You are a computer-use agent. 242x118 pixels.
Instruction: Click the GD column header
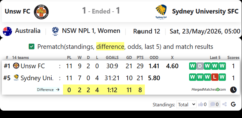129,58
